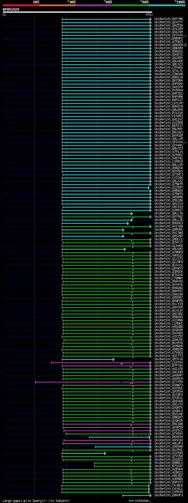Click the short cyan bar for UniRef100_Q57OJ8
The image size is (188, 503).
pos(88,359)
